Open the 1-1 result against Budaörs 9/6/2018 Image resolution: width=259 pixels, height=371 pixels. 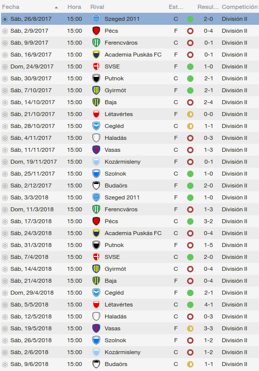point(208,364)
